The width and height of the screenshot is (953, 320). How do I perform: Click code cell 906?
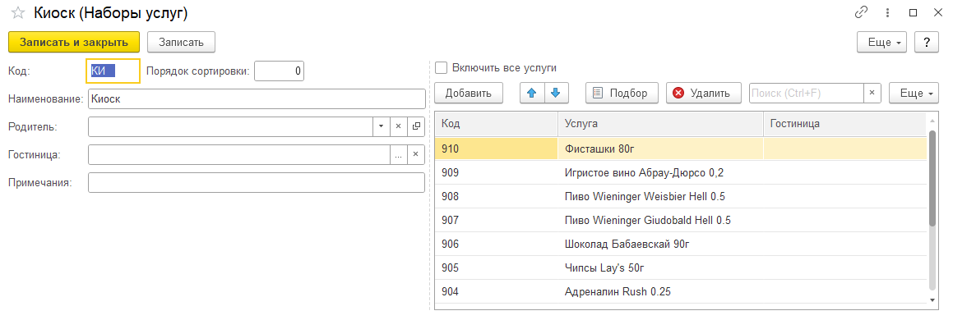click(x=497, y=244)
